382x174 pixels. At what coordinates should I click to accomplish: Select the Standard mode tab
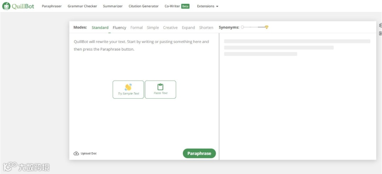click(x=100, y=28)
